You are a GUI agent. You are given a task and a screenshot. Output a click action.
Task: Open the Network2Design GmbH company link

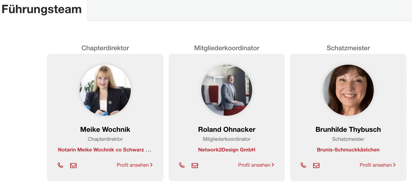(227, 150)
